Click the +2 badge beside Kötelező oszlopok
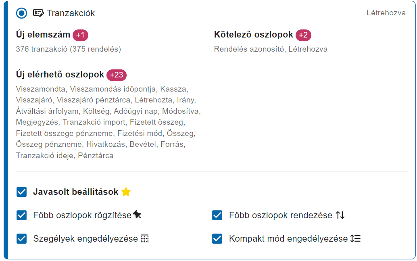Image resolution: width=417 pixels, height=261 pixels. (303, 35)
